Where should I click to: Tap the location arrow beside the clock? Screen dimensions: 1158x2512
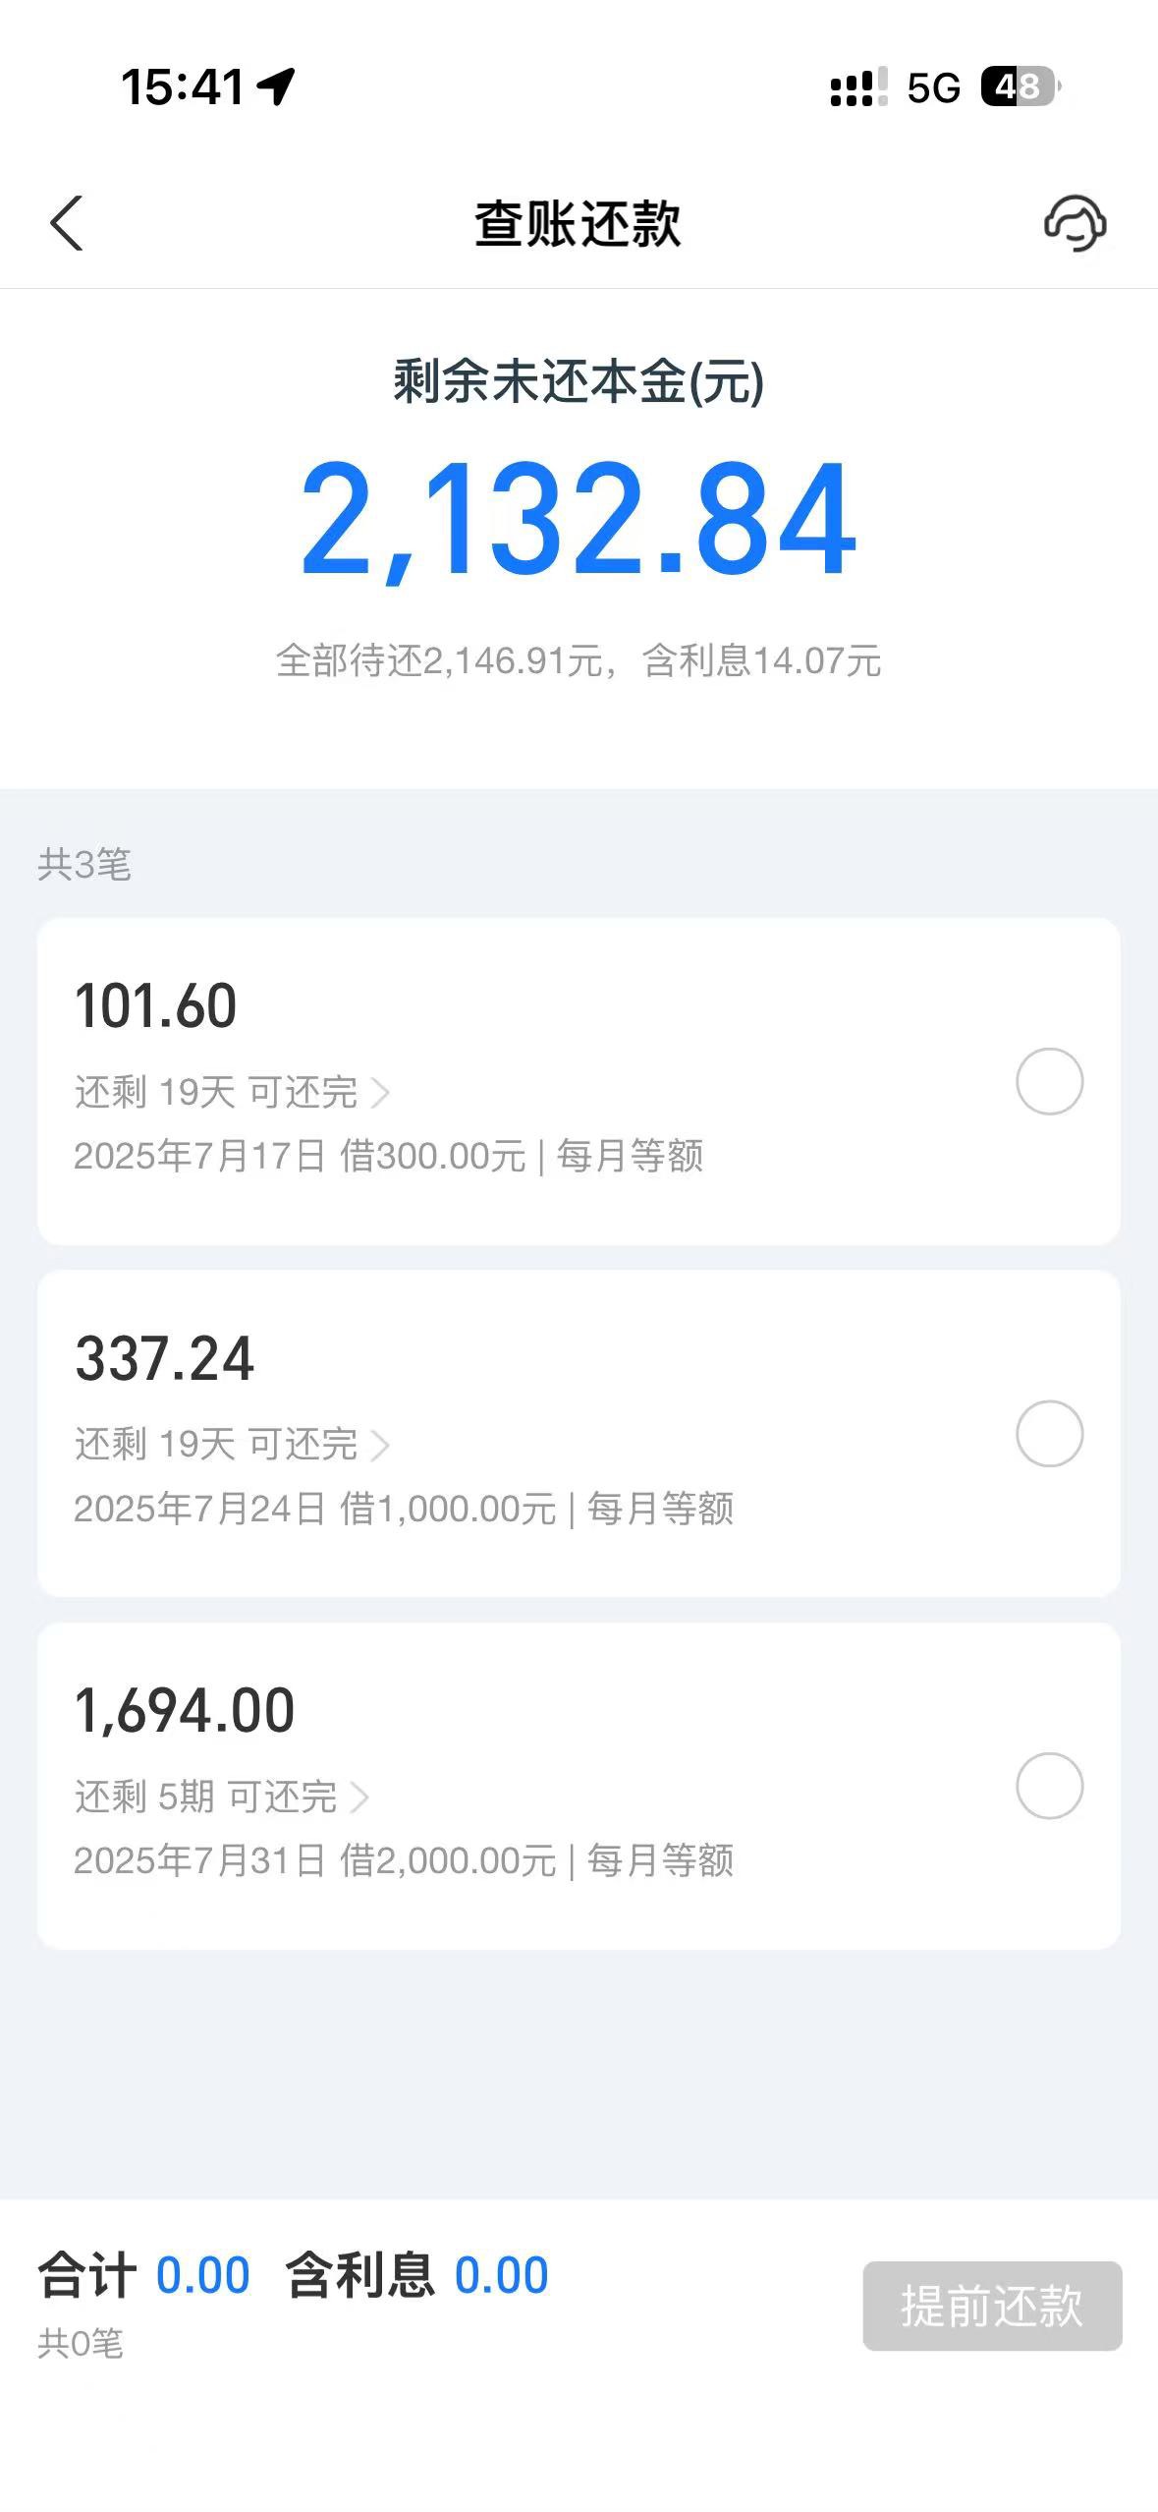point(276,86)
